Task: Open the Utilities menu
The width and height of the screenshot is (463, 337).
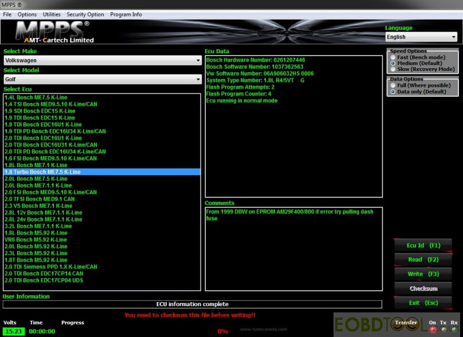Action: tap(52, 14)
